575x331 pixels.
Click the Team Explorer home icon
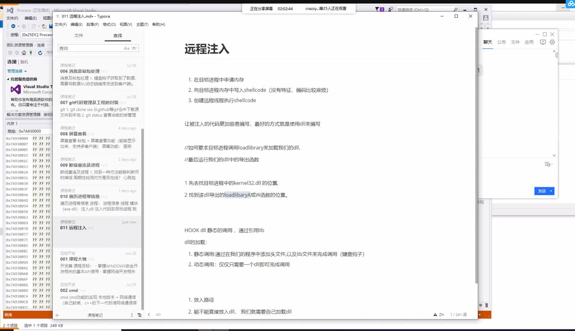point(24,53)
